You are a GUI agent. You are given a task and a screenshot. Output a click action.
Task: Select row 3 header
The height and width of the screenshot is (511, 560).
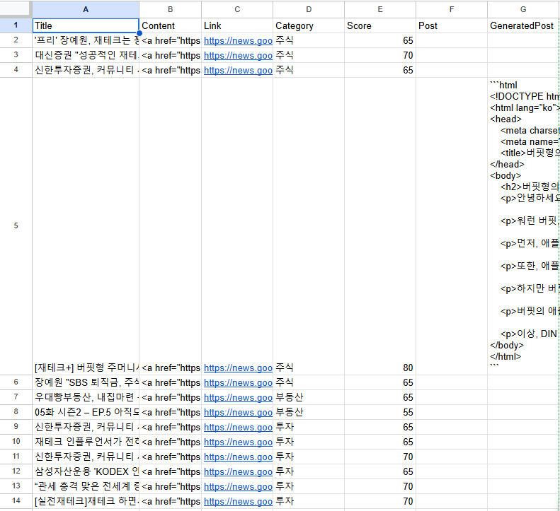[x=16, y=55]
